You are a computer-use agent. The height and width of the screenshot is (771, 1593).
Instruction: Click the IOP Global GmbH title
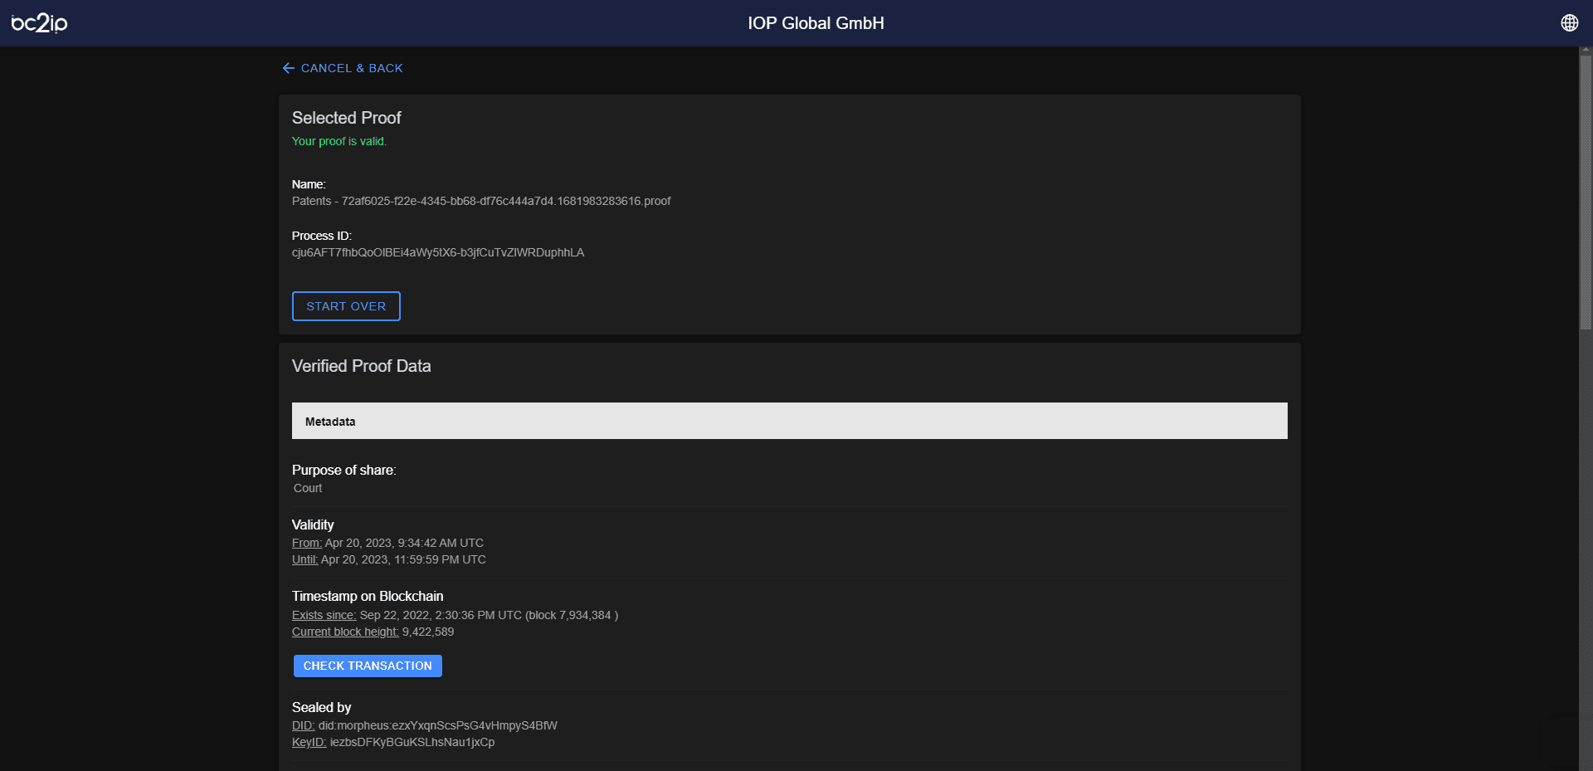tap(816, 23)
